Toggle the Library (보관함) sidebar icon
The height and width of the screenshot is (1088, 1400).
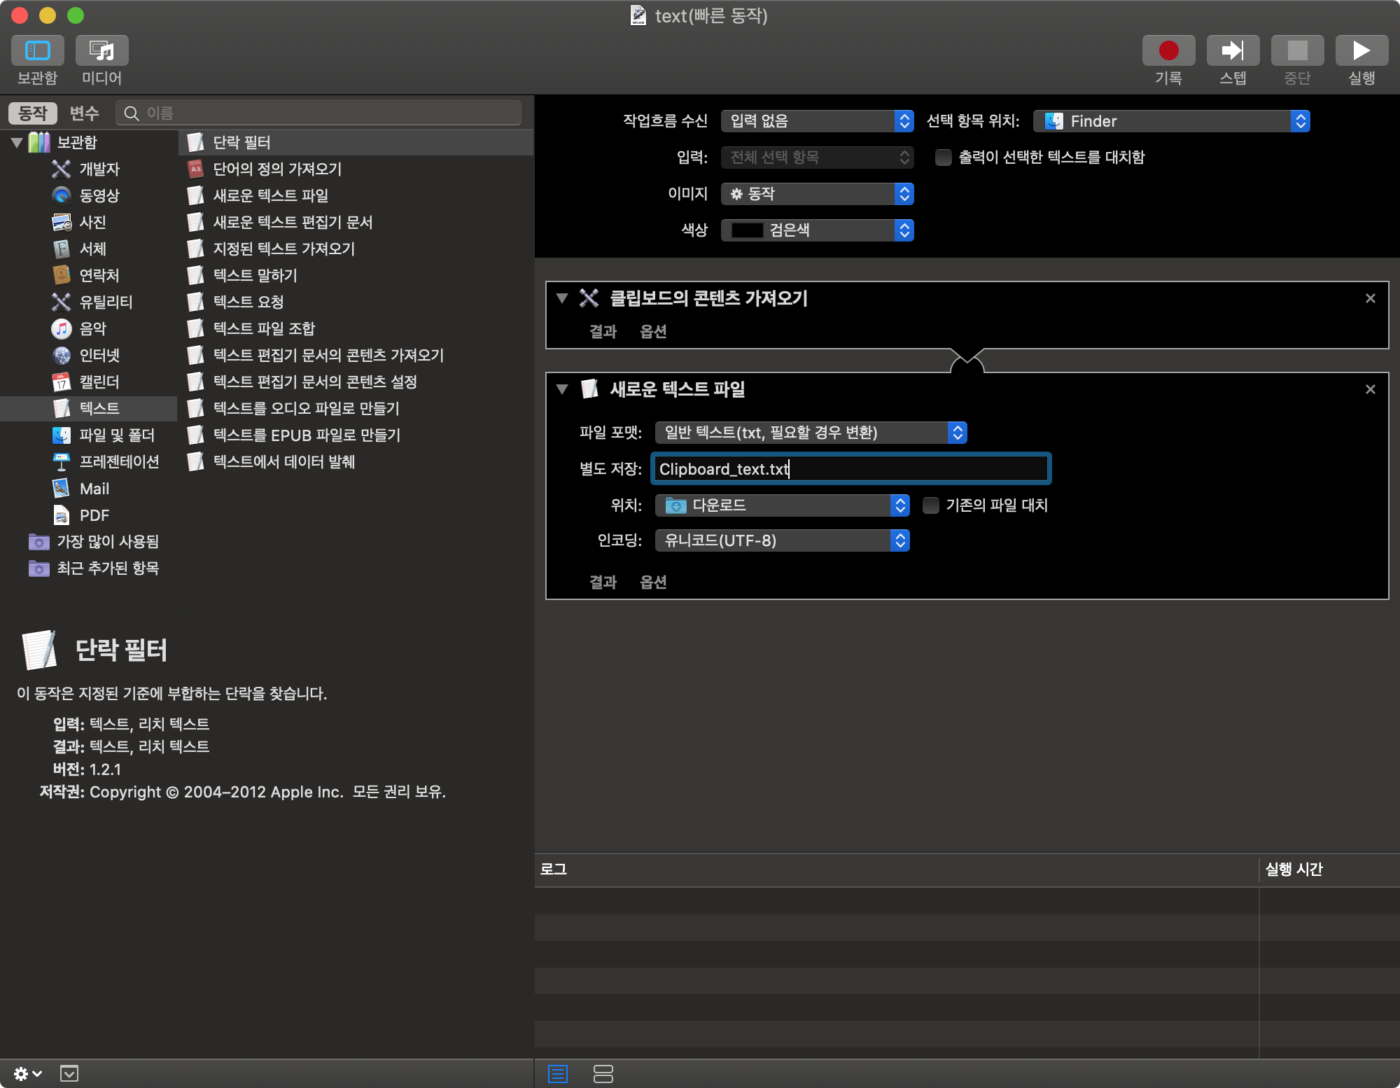37,51
